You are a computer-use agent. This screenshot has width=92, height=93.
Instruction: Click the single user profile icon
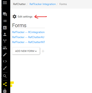pyautogui.click(x=5, y=34)
